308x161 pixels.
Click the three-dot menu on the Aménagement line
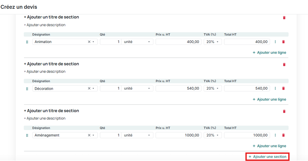[x=275, y=135]
